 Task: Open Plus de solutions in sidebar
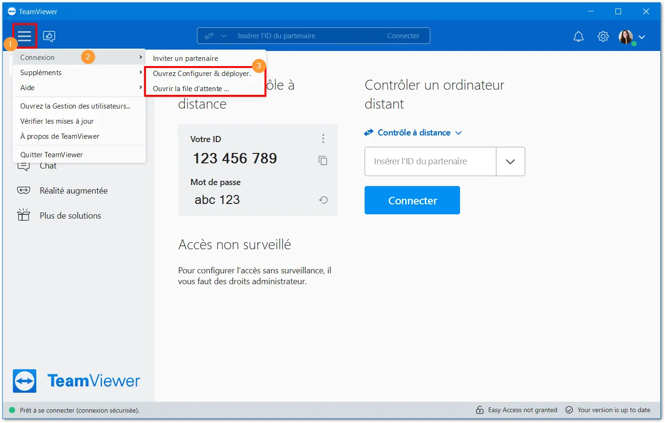(x=70, y=216)
